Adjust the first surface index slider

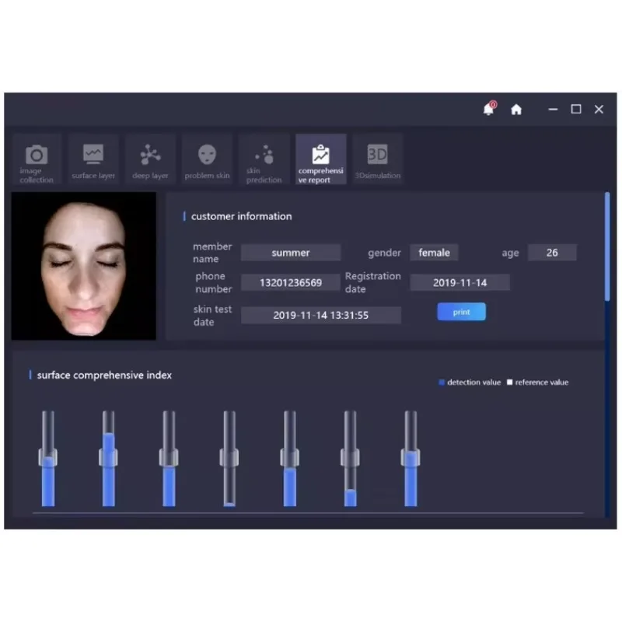click(47, 459)
